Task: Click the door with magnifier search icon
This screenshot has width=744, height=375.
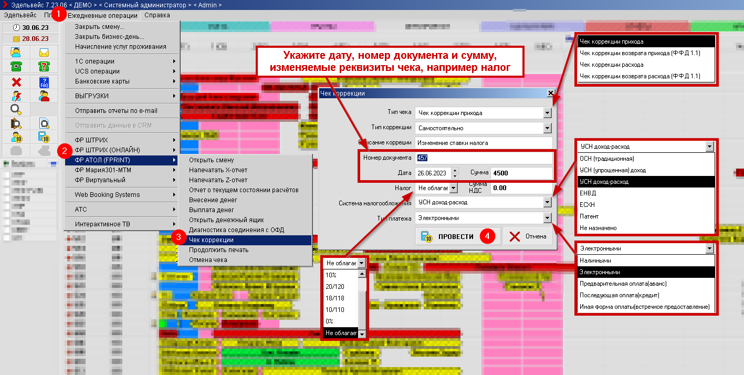Action: pyautogui.click(x=16, y=124)
